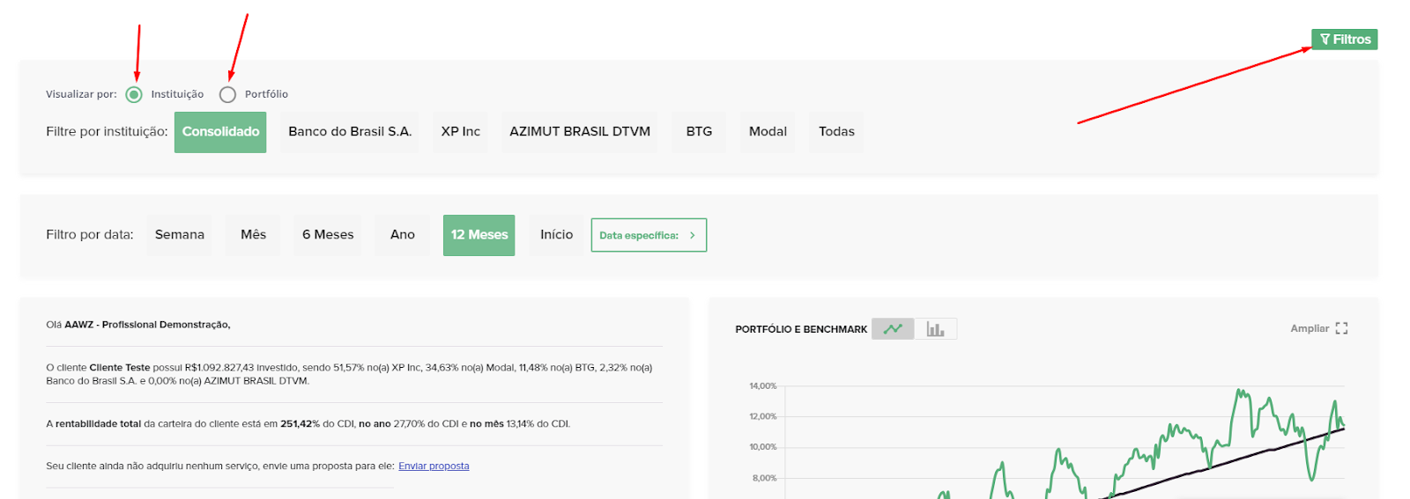
Task: Click the green portfolio line peak in chart
Action: 1241,391
